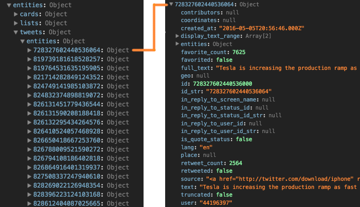
Task: Select the place: null property
Action: click(198, 155)
